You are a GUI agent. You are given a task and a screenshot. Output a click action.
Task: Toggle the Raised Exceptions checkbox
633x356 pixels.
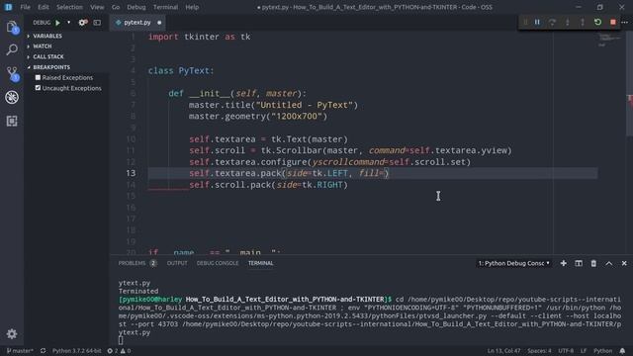38,77
